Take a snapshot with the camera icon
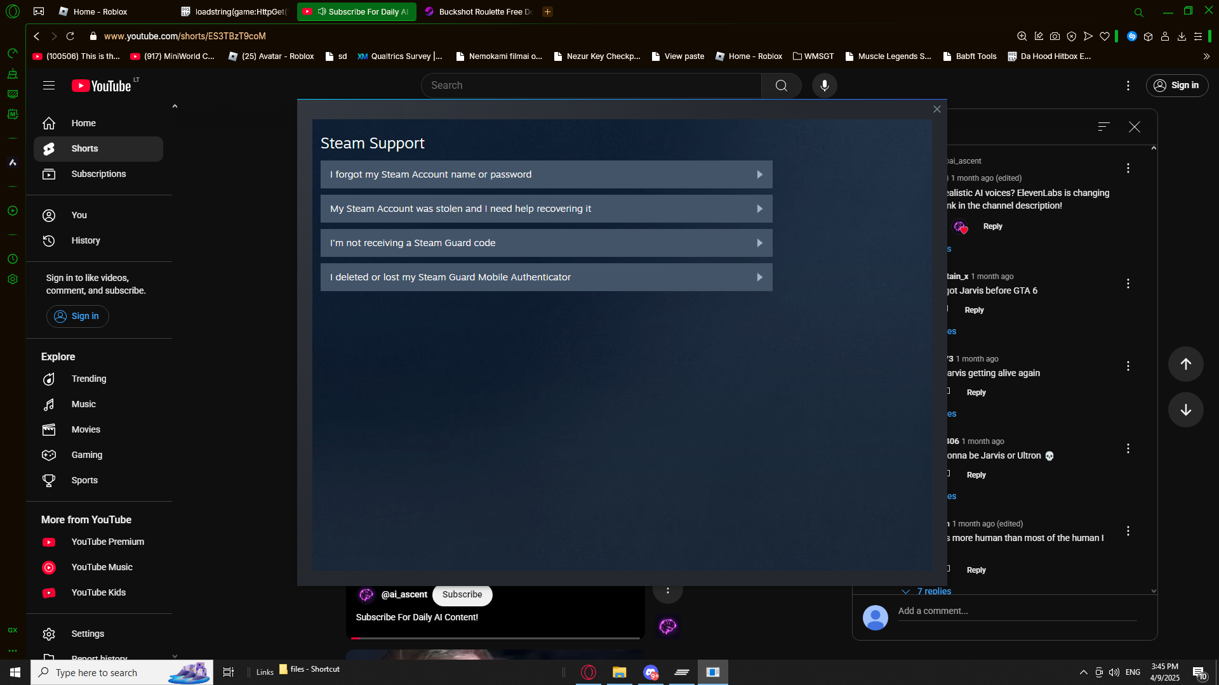1219x685 pixels. pos(1055,36)
